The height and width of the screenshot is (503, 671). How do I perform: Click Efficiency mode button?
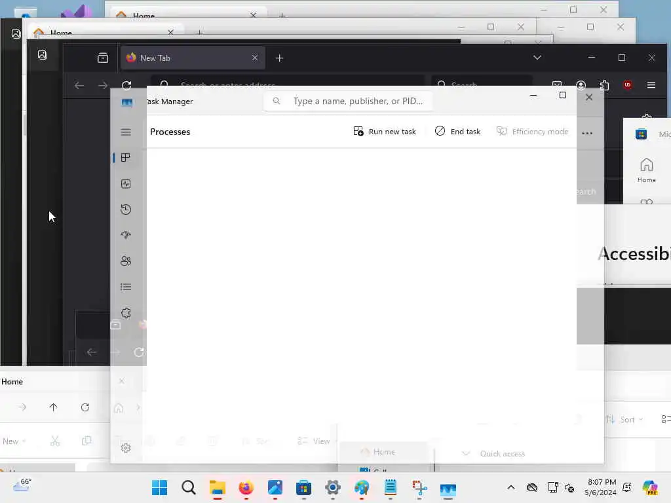[532, 131]
